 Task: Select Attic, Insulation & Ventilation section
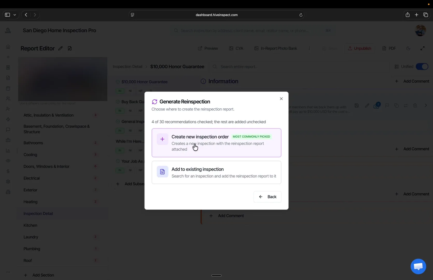pyautogui.click(x=48, y=115)
